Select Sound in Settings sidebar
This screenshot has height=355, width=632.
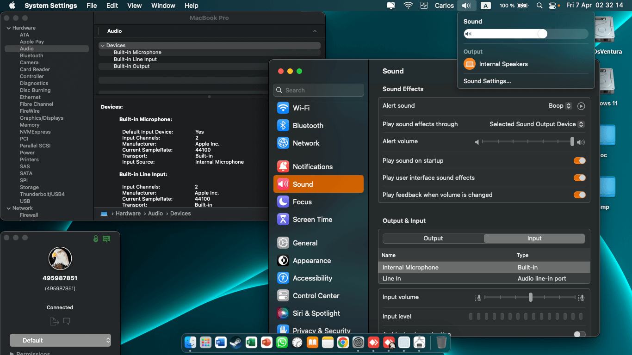(318, 184)
